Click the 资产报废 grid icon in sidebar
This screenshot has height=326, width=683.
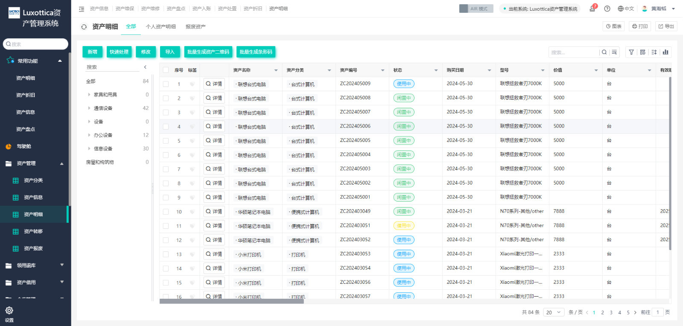click(x=16, y=249)
